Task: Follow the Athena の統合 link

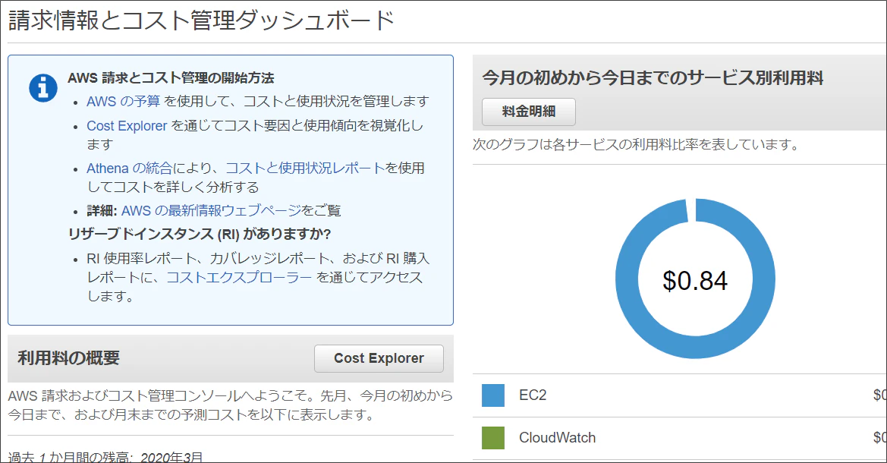Action: pos(130,168)
